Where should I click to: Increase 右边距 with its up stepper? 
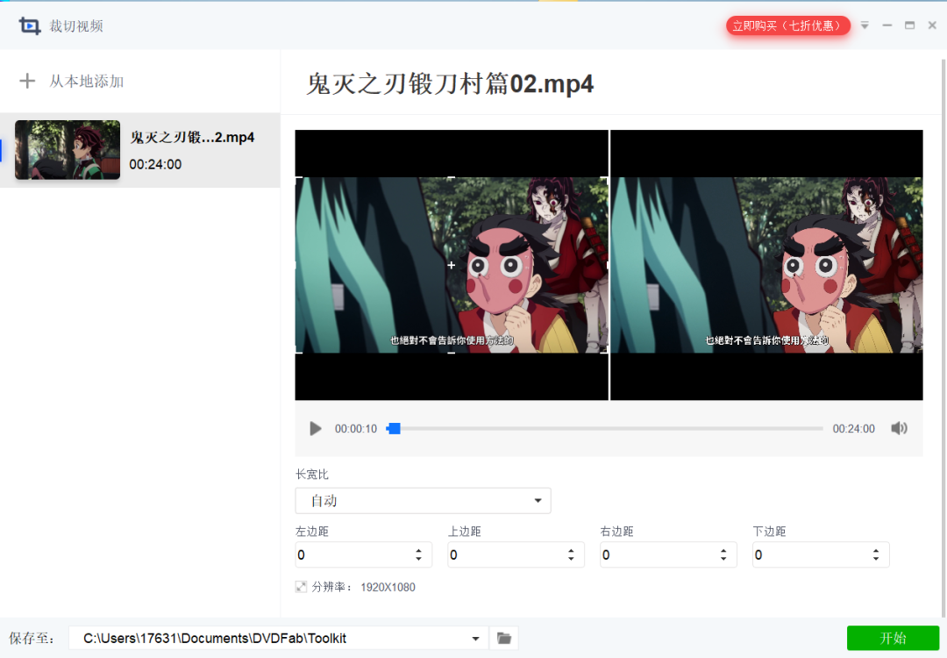[723, 550]
